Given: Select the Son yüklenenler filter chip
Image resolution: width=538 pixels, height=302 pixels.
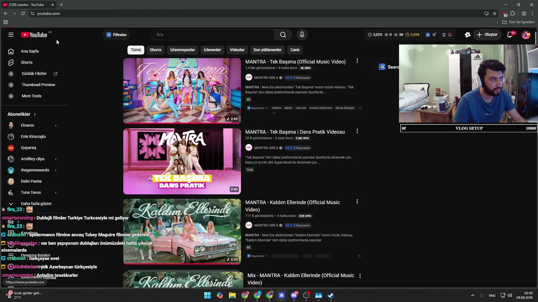Looking at the screenshot, I should pos(267,50).
